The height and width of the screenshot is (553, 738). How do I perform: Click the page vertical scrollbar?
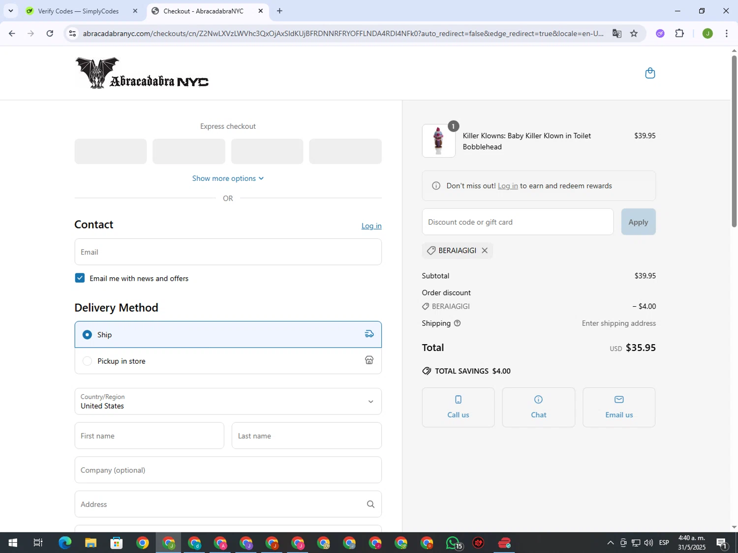[x=734, y=142]
